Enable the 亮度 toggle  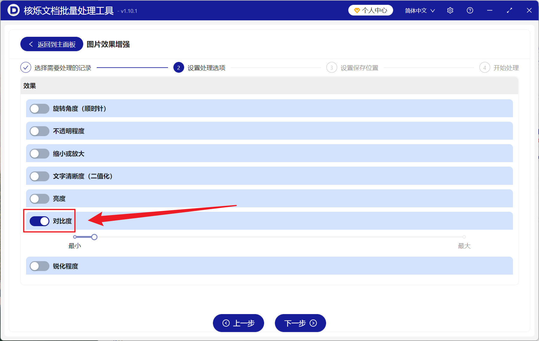pos(39,198)
